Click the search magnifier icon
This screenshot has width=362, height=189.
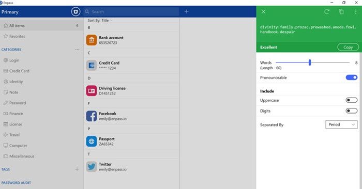point(87,11)
